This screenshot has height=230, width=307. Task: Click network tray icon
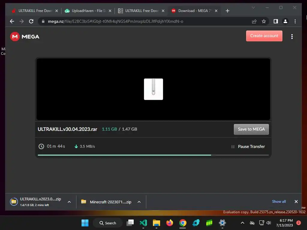click(x=261, y=223)
